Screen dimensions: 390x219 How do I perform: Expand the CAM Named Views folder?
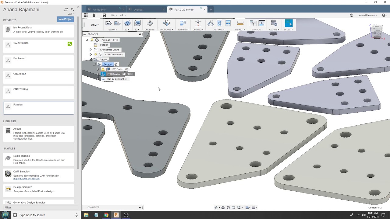pos(90,50)
